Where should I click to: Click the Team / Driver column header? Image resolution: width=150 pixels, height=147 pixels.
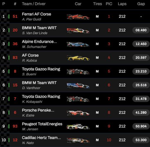pos(34,4)
